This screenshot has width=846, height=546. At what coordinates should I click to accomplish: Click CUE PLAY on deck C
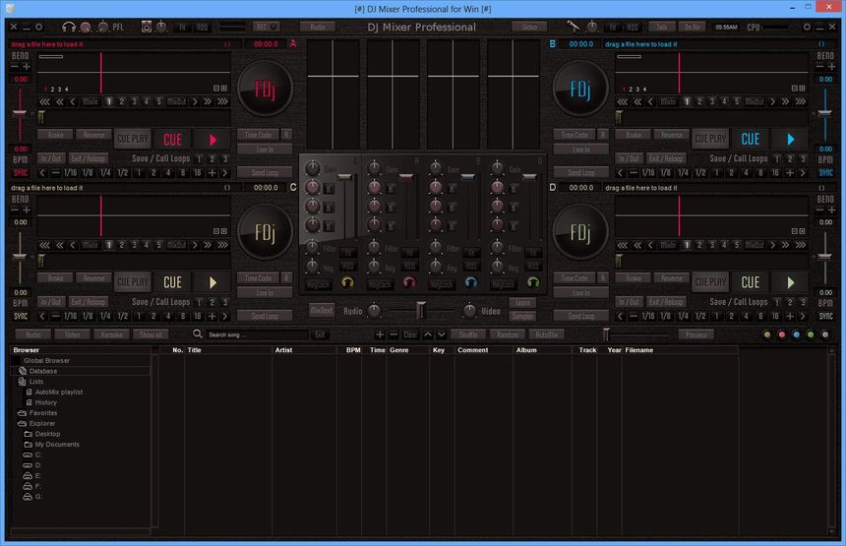pos(132,282)
